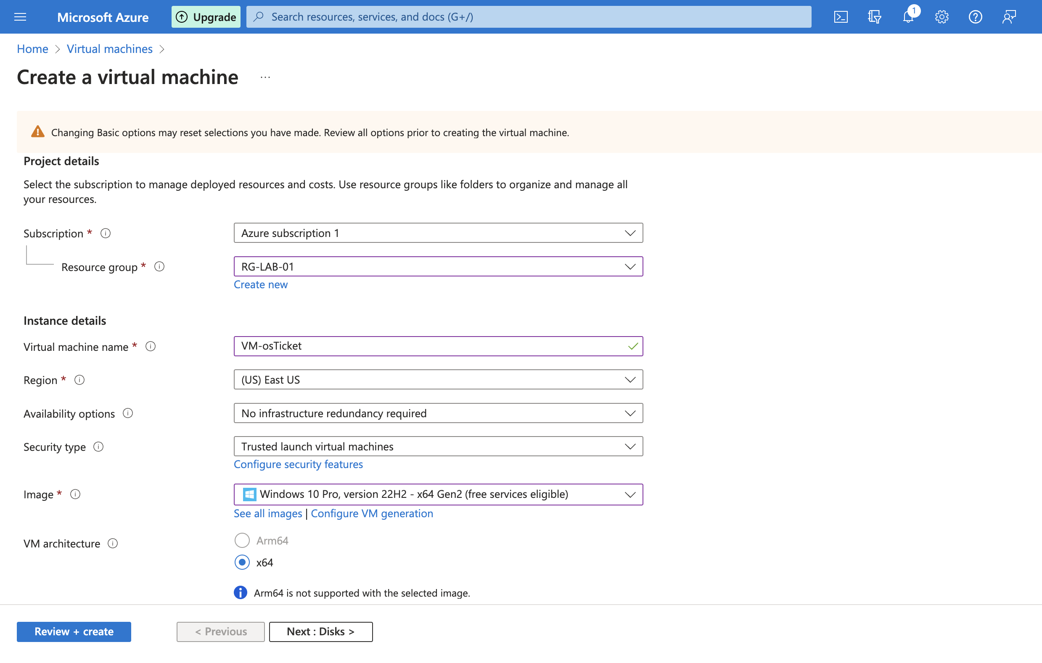Open the Azure portal hamburger menu
Viewport: 1042px width, 663px height.
pos(20,17)
